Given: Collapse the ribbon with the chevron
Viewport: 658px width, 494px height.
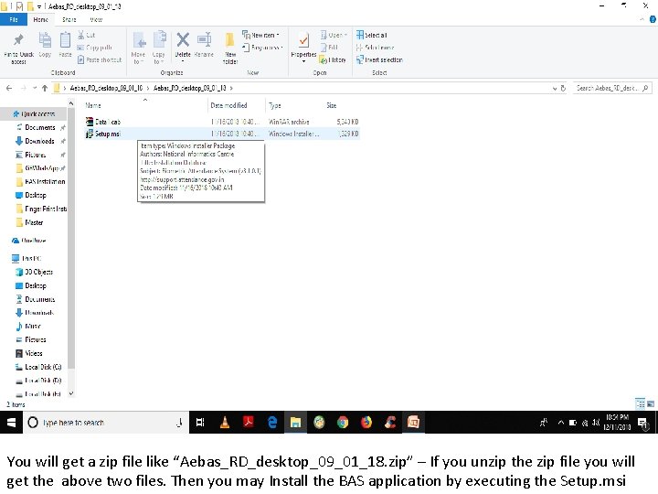Looking at the screenshot, I should click(x=642, y=19).
